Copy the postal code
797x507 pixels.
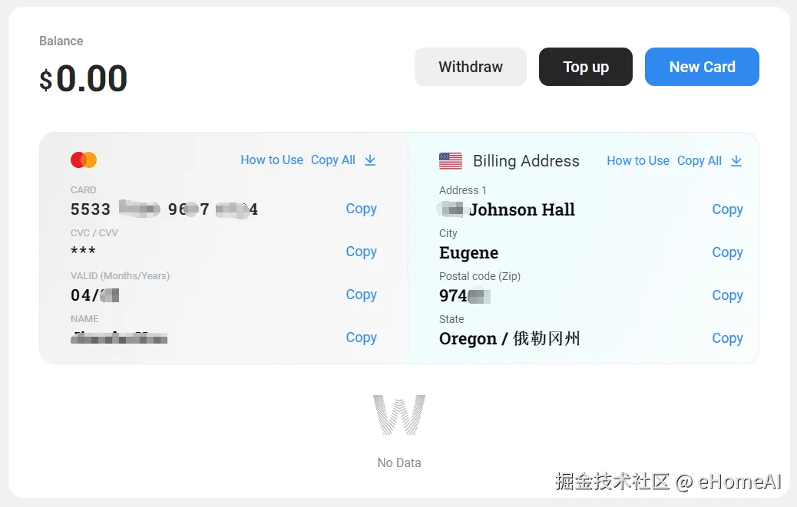[727, 295]
